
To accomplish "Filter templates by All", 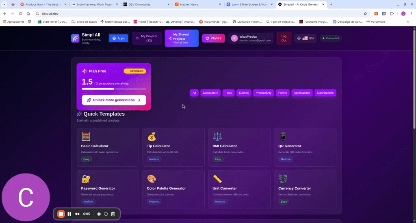I will pyautogui.click(x=194, y=93).
